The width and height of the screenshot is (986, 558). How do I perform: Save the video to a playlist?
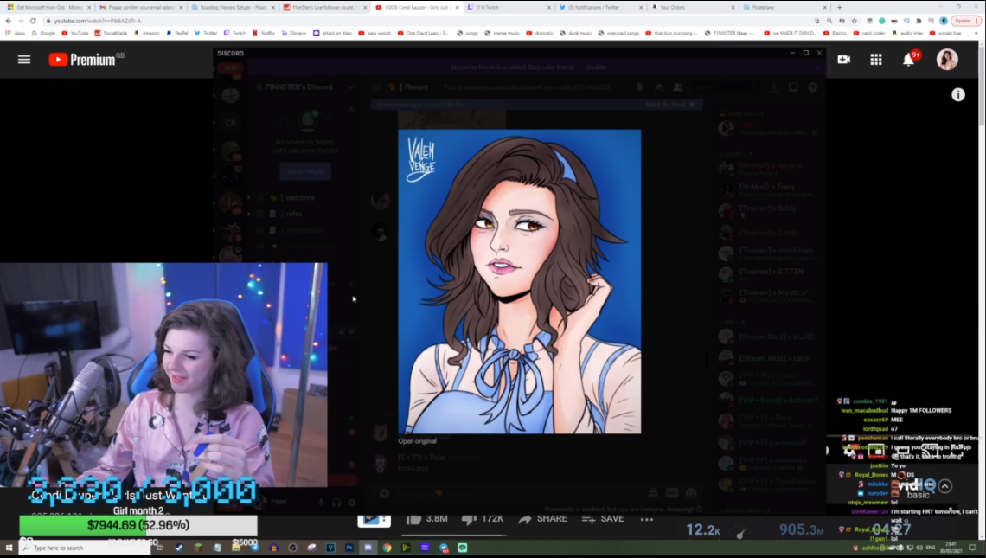(x=603, y=519)
